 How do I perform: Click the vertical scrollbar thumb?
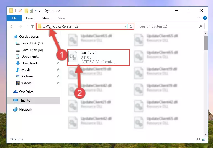(x=206, y=43)
